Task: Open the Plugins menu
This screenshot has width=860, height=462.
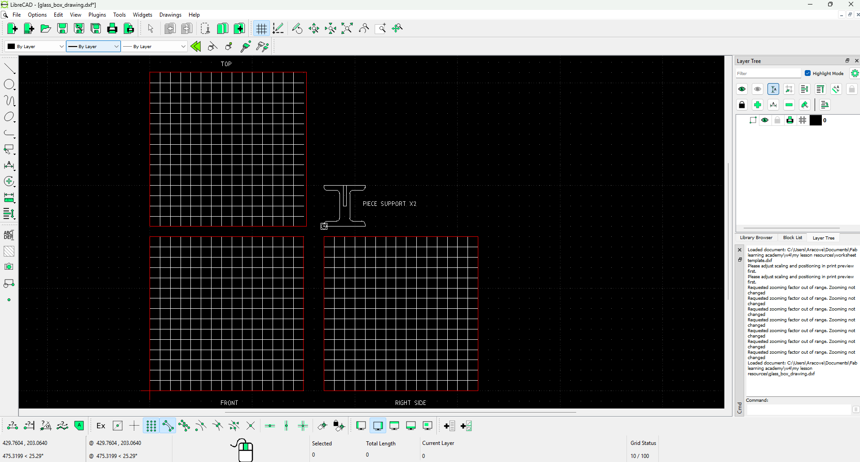Action: (x=97, y=15)
